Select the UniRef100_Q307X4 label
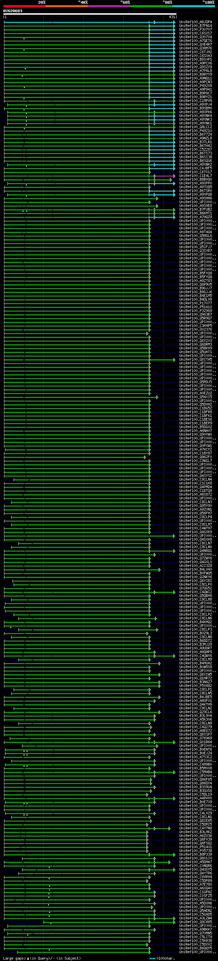Viewport: 218px width, 961px height. tap(195, 37)
